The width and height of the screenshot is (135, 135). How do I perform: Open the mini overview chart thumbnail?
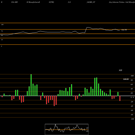(x=67, y=129)
